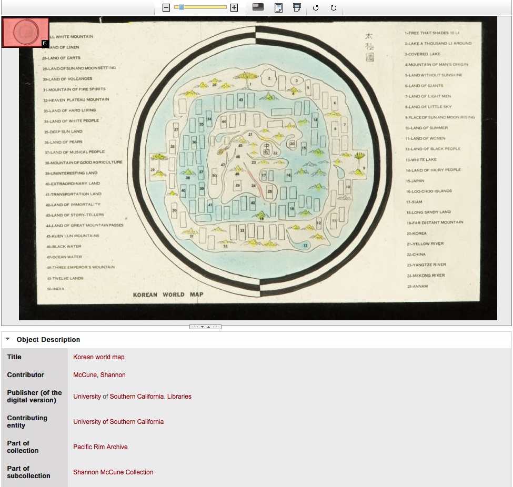Collapse the navigator thumbnail with arrow icon
The width and height of the screenshot is (513, 487).
(x=45, y=44)
